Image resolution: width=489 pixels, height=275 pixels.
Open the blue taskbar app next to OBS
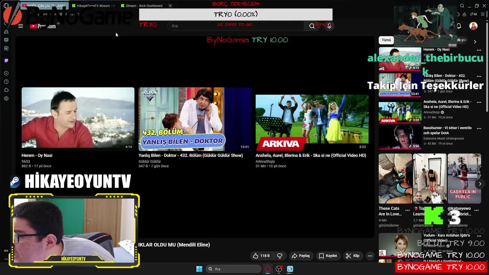290,269
